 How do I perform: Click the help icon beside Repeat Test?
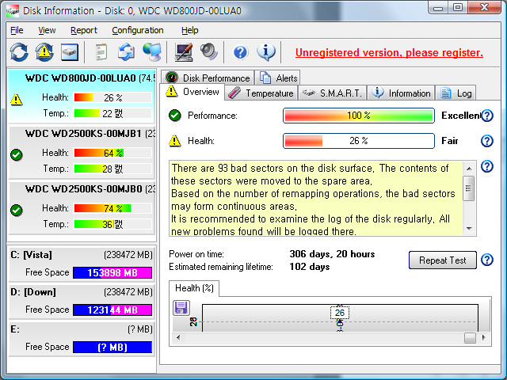pyautogui.click(x=487, y=260)
